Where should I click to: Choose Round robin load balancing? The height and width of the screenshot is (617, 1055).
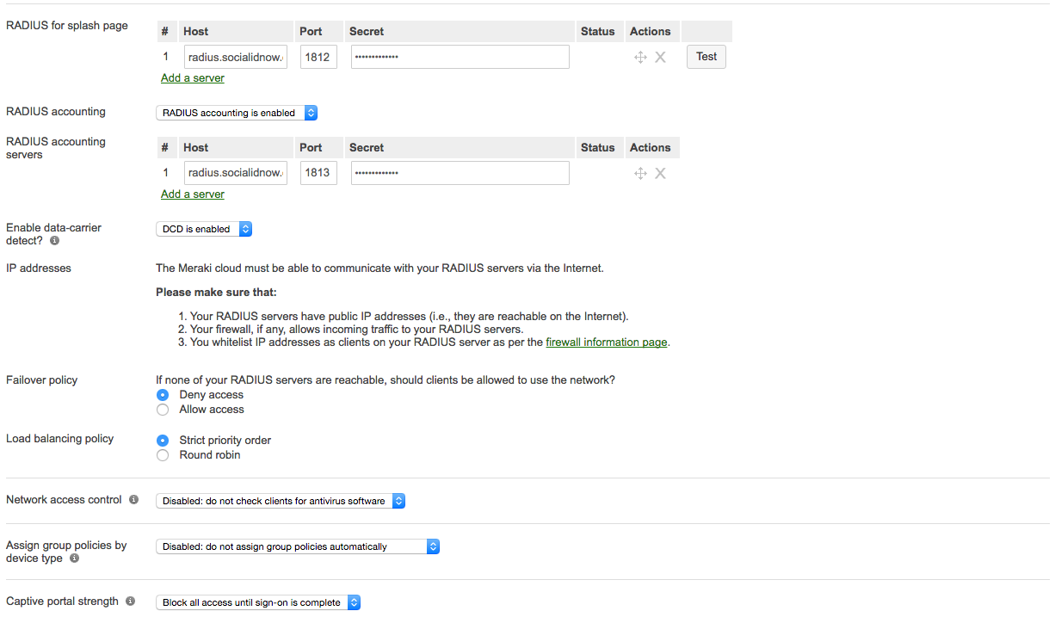tap(163, 454)
